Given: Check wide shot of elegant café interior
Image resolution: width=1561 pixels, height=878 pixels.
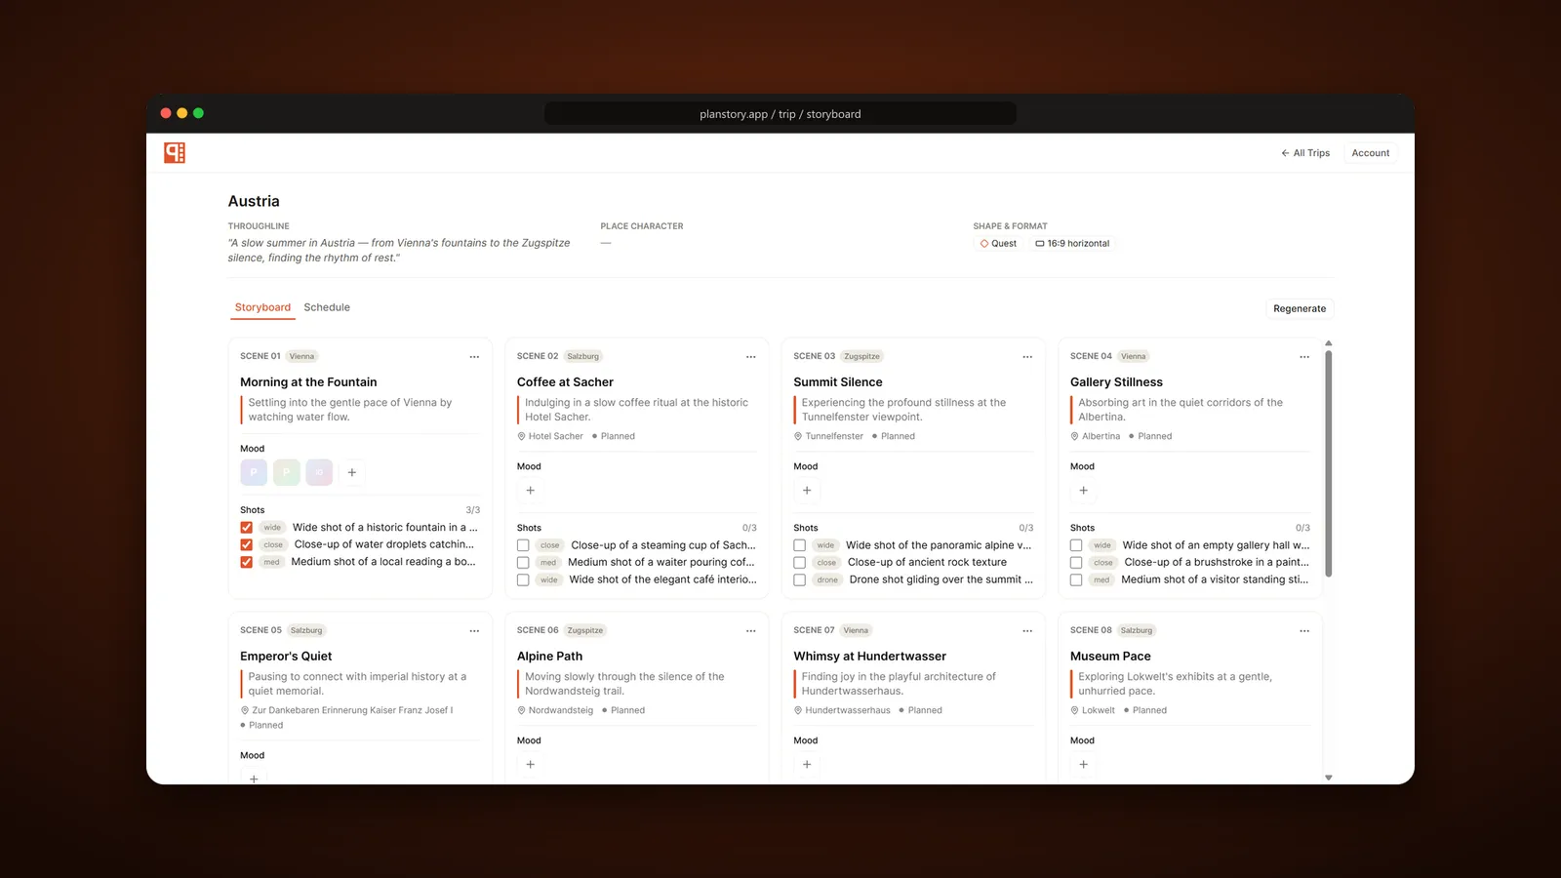Looking at the screenshot, I should pyautogui.click(x=523, y=580).
